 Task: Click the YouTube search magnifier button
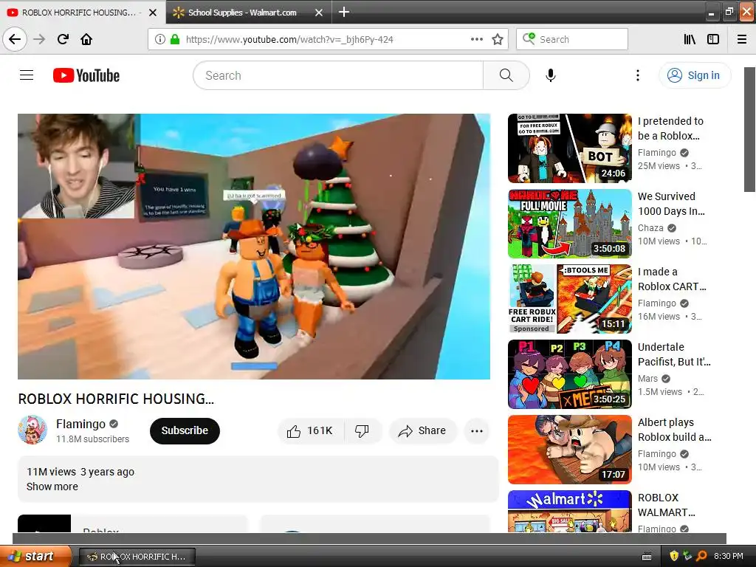pyautogui.click(x=506, y=75)
